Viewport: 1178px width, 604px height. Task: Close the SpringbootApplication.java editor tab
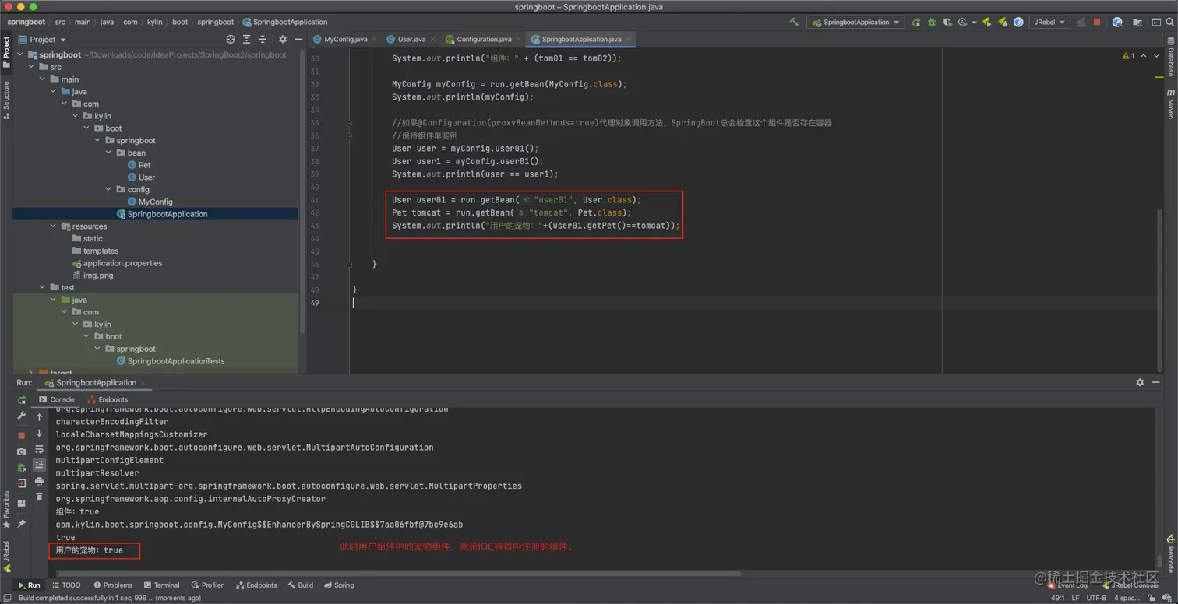tap(628, 39)
